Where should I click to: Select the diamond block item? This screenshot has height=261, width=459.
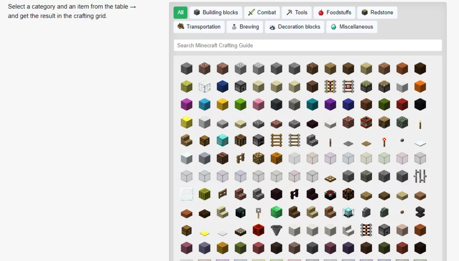[222, 141]
